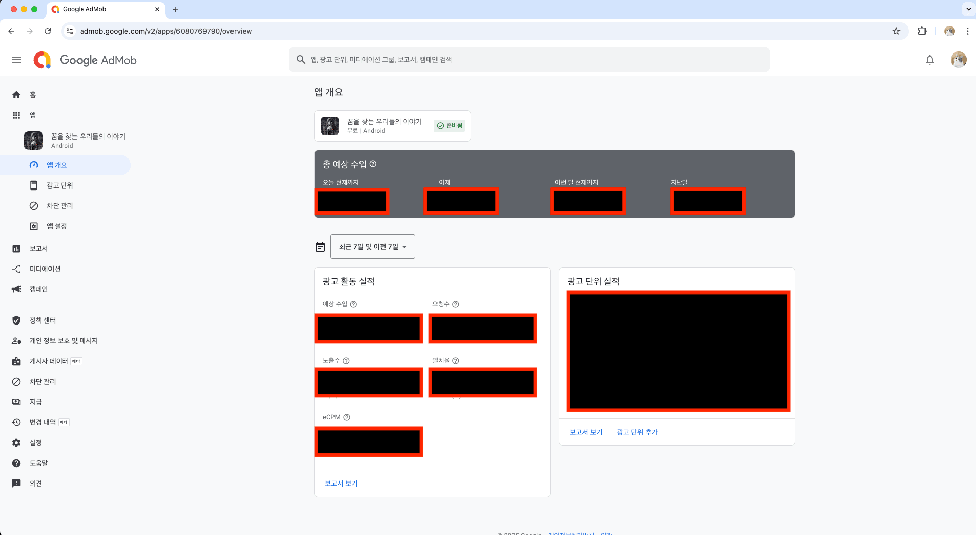976x535 pixels.
Task: Click the 도움말 help icon
Action: click(16, 463)
